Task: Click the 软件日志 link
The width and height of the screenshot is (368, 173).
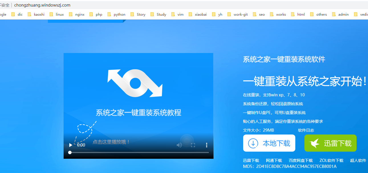Action: click(x=306, y=130)
